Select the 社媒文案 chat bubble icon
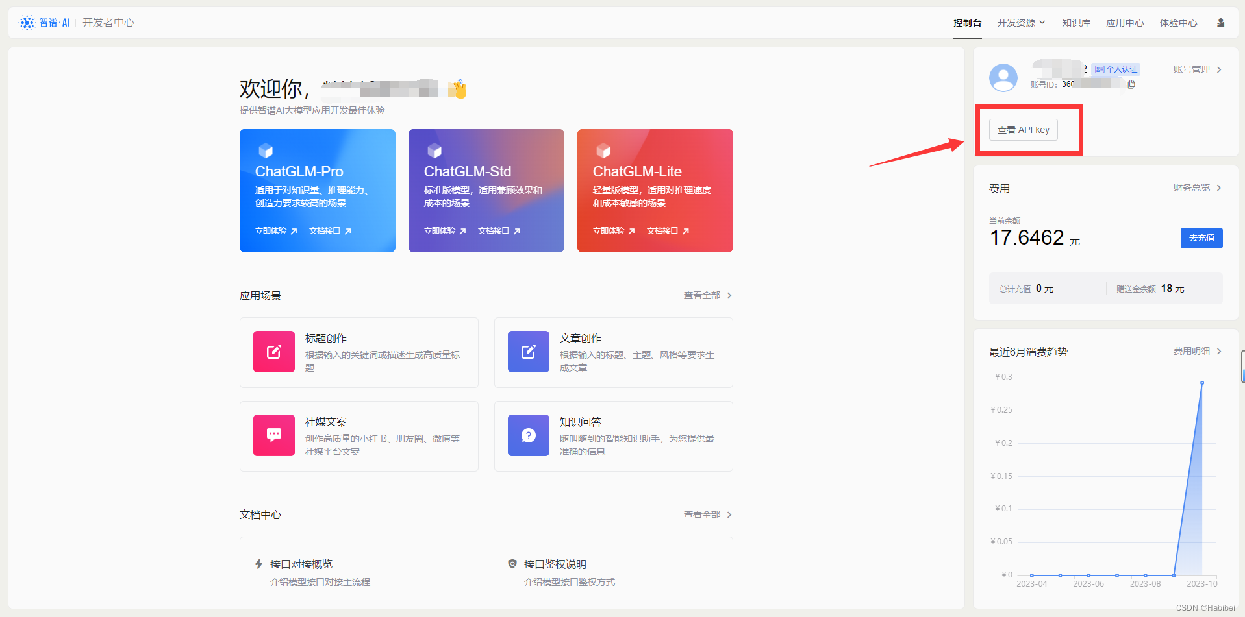The width and height of the screenshot is (1245, 617). [273, 435]
